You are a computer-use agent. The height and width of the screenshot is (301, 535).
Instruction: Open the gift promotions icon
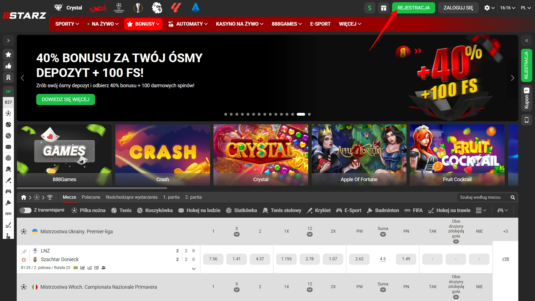pyautogui.click(x=384, y=8)
